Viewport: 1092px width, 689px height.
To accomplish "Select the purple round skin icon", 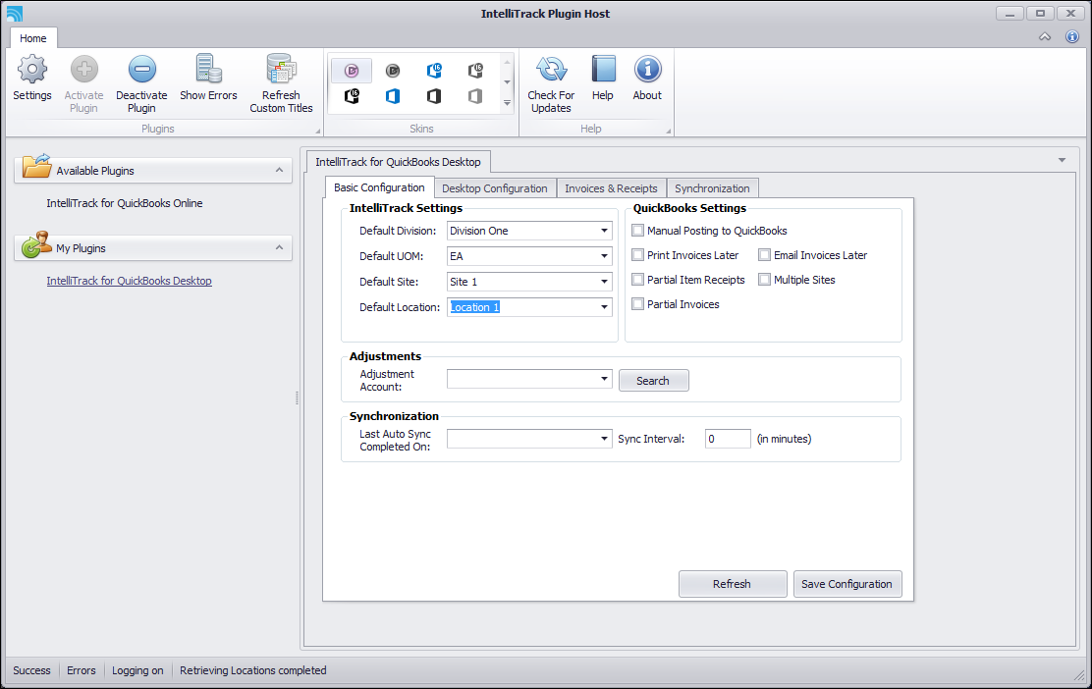I will [352, 71].
